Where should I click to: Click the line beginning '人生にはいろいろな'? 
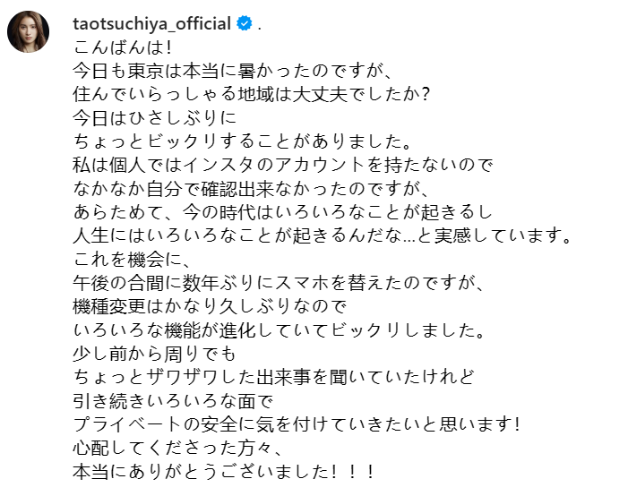point(323,235)
